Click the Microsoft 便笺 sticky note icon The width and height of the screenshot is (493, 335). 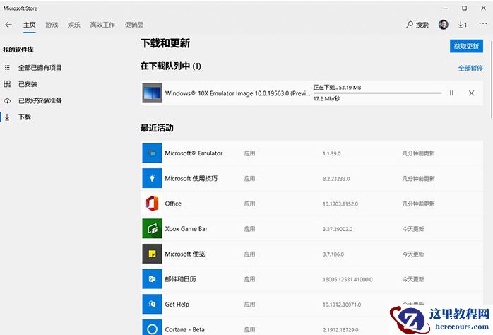pyautogui.click(x=152, y=254)
